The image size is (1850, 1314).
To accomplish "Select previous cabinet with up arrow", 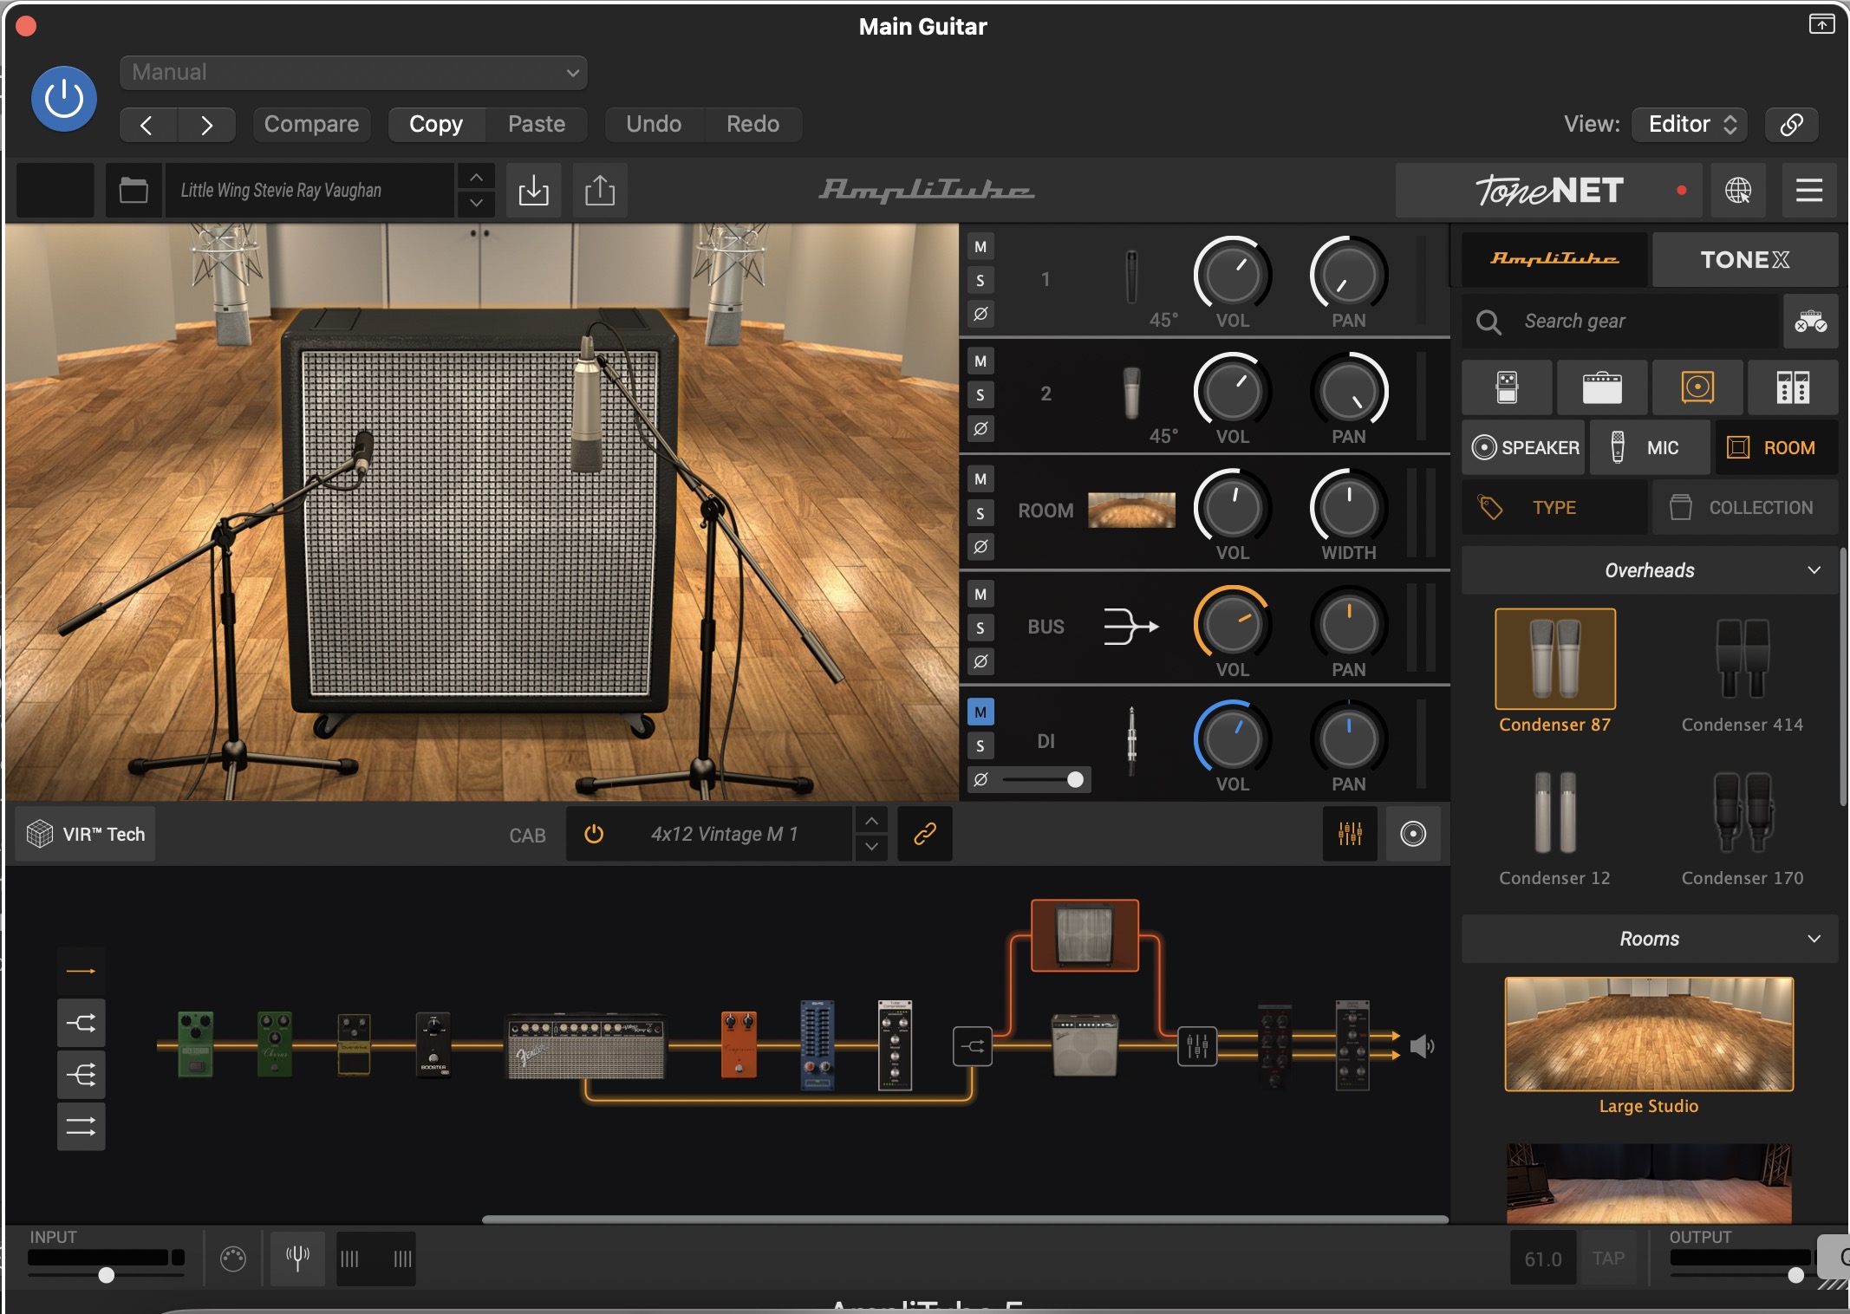I will click(x=871, y=820).
